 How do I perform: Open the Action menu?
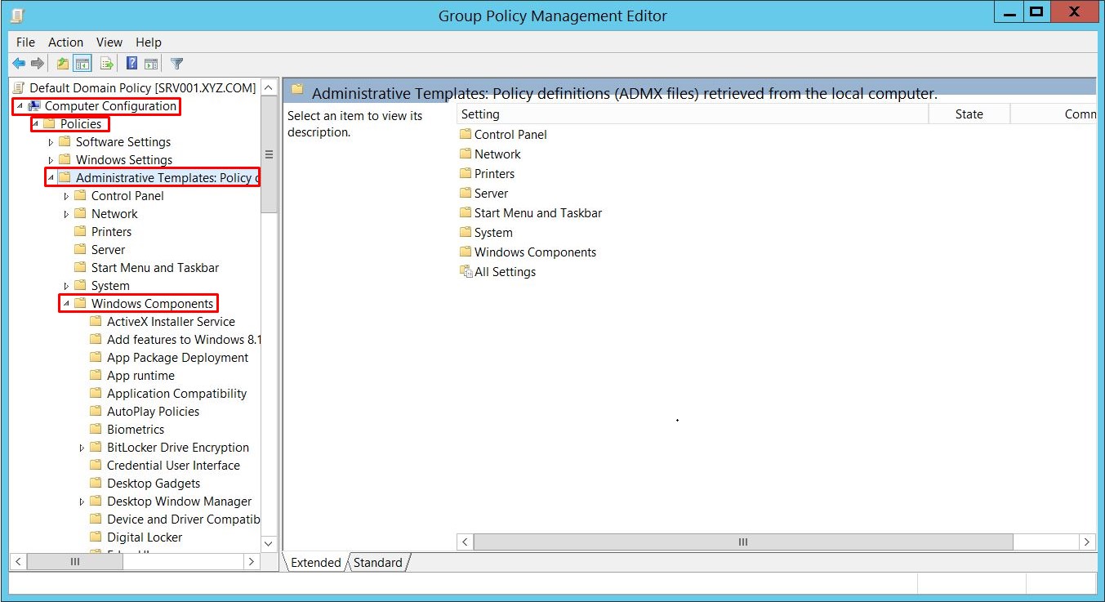point(65,42)
